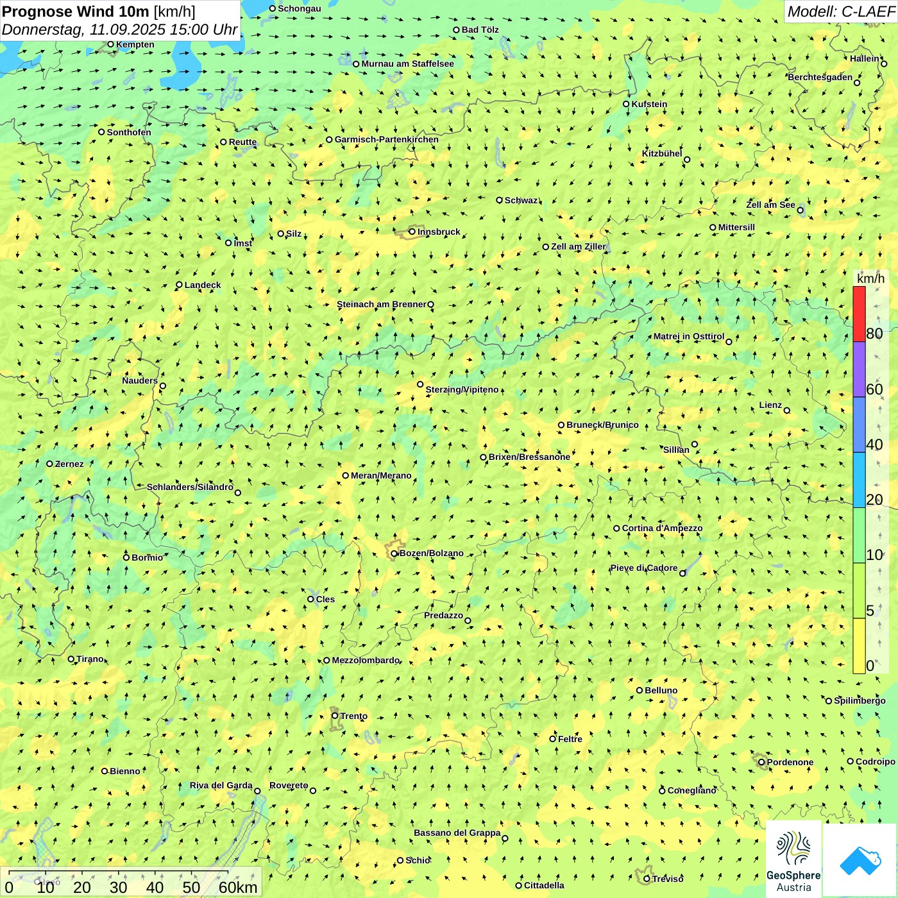Click the "Steinach am Brenner" label

point(382,304)
